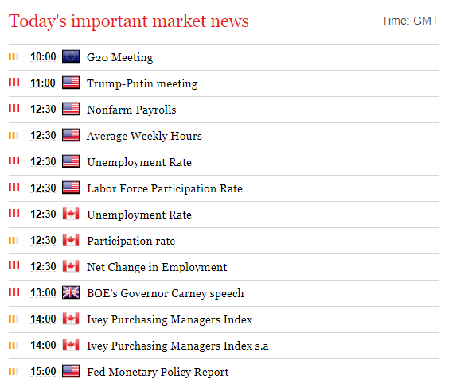The image size is (464, 387).
Task: Click the Today's important market news heading
Action: click(x=129, y=21)
